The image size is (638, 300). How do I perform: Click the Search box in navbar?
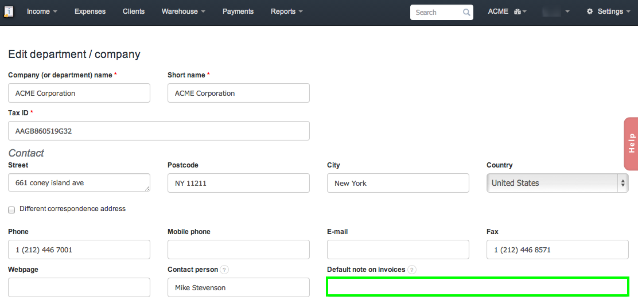point(441,12)
